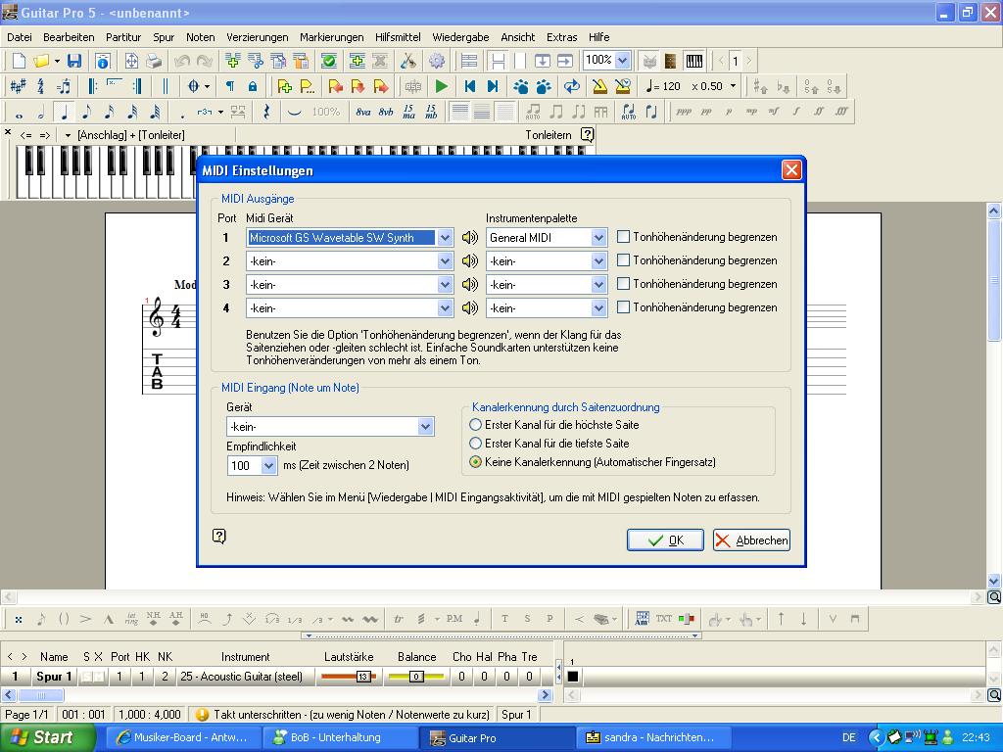Image resolution: width=1003 pixels, height=752 pixels.
Task: Open the Partitur menu
Action: pos(123,37)
